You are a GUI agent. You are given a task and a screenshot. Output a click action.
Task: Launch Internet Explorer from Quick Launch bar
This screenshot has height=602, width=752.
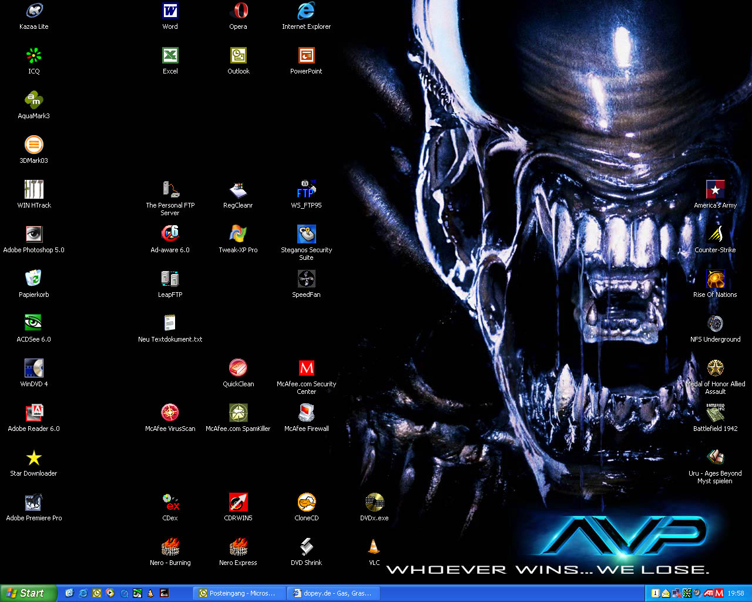click(x=83, y=593)
